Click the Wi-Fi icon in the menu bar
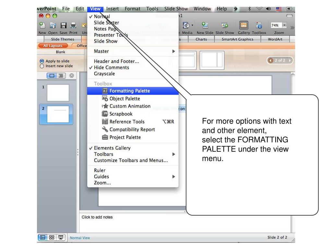332x249 pixels. 259,9
